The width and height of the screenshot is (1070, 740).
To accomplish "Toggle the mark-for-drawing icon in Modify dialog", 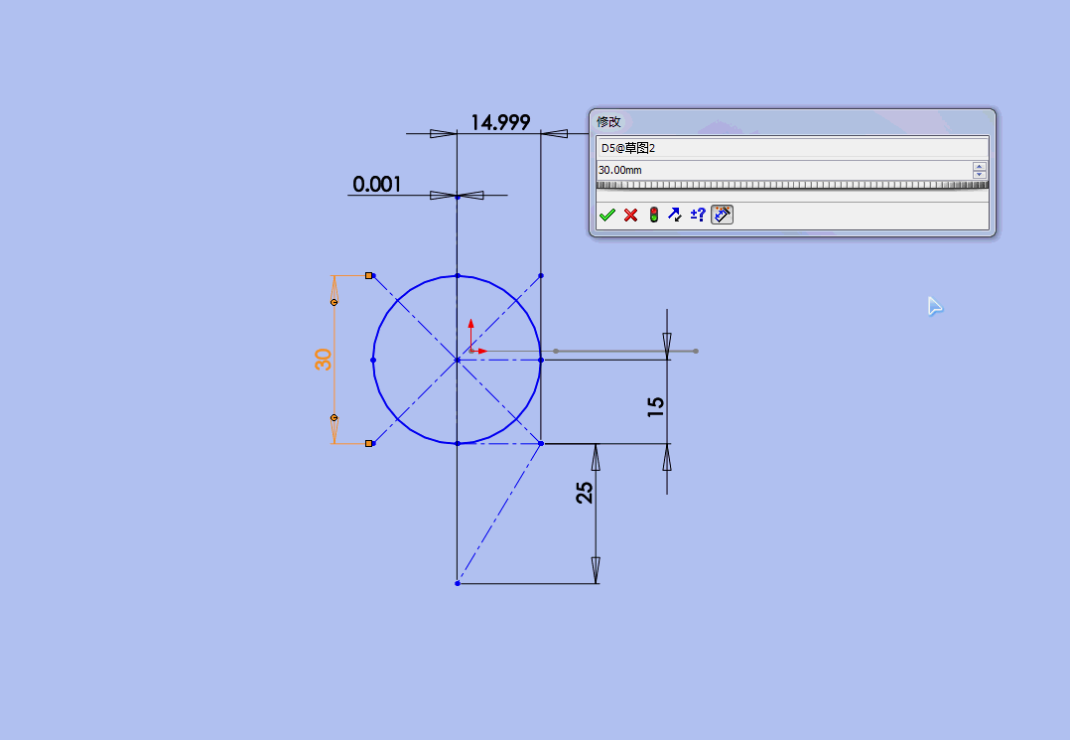I will 722,215.
